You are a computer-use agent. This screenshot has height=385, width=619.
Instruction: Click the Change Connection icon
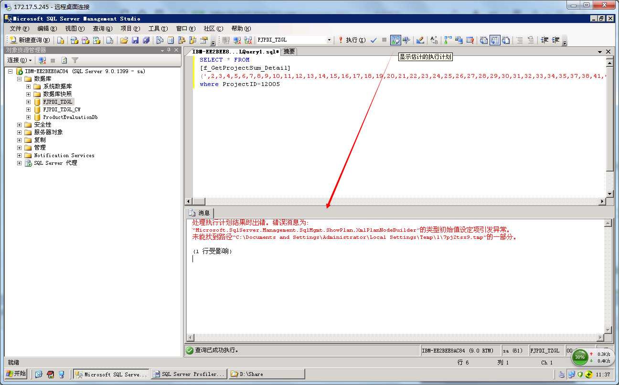248,40
